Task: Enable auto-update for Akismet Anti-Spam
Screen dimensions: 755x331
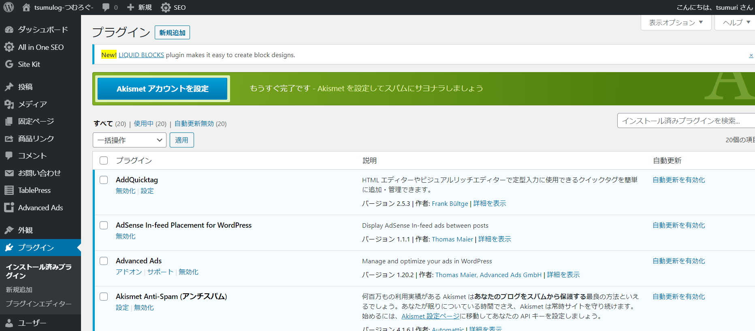Action: pos(679,297)
